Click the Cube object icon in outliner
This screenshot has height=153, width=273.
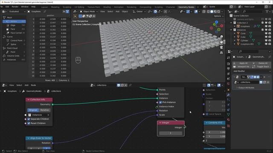point(238,37)
